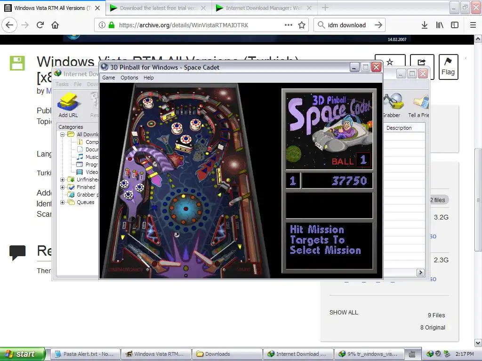
Task: Select the Grabber projects item in IDM tree
Action: pos(83,195)
